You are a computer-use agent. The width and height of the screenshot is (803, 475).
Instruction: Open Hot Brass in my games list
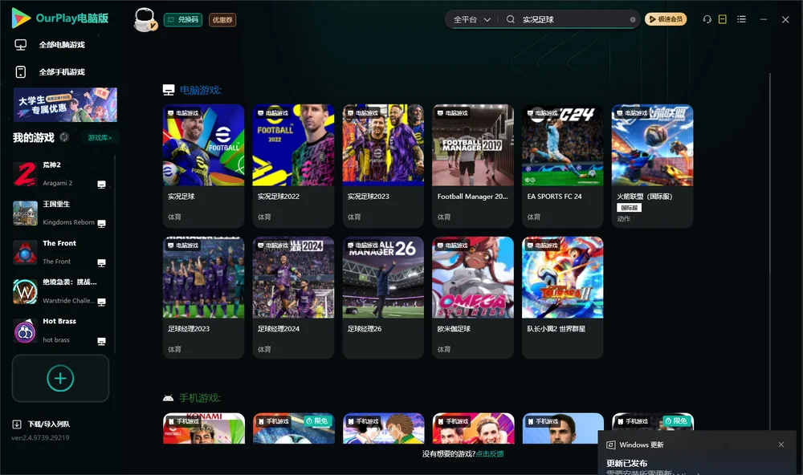pyautogui.click(x=60, y=331)
